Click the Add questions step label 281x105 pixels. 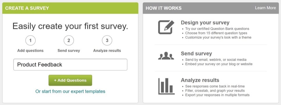click(31, 51)
